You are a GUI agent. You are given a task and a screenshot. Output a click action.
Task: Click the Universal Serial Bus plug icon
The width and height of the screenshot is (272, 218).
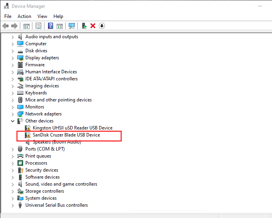click(20, 205)
